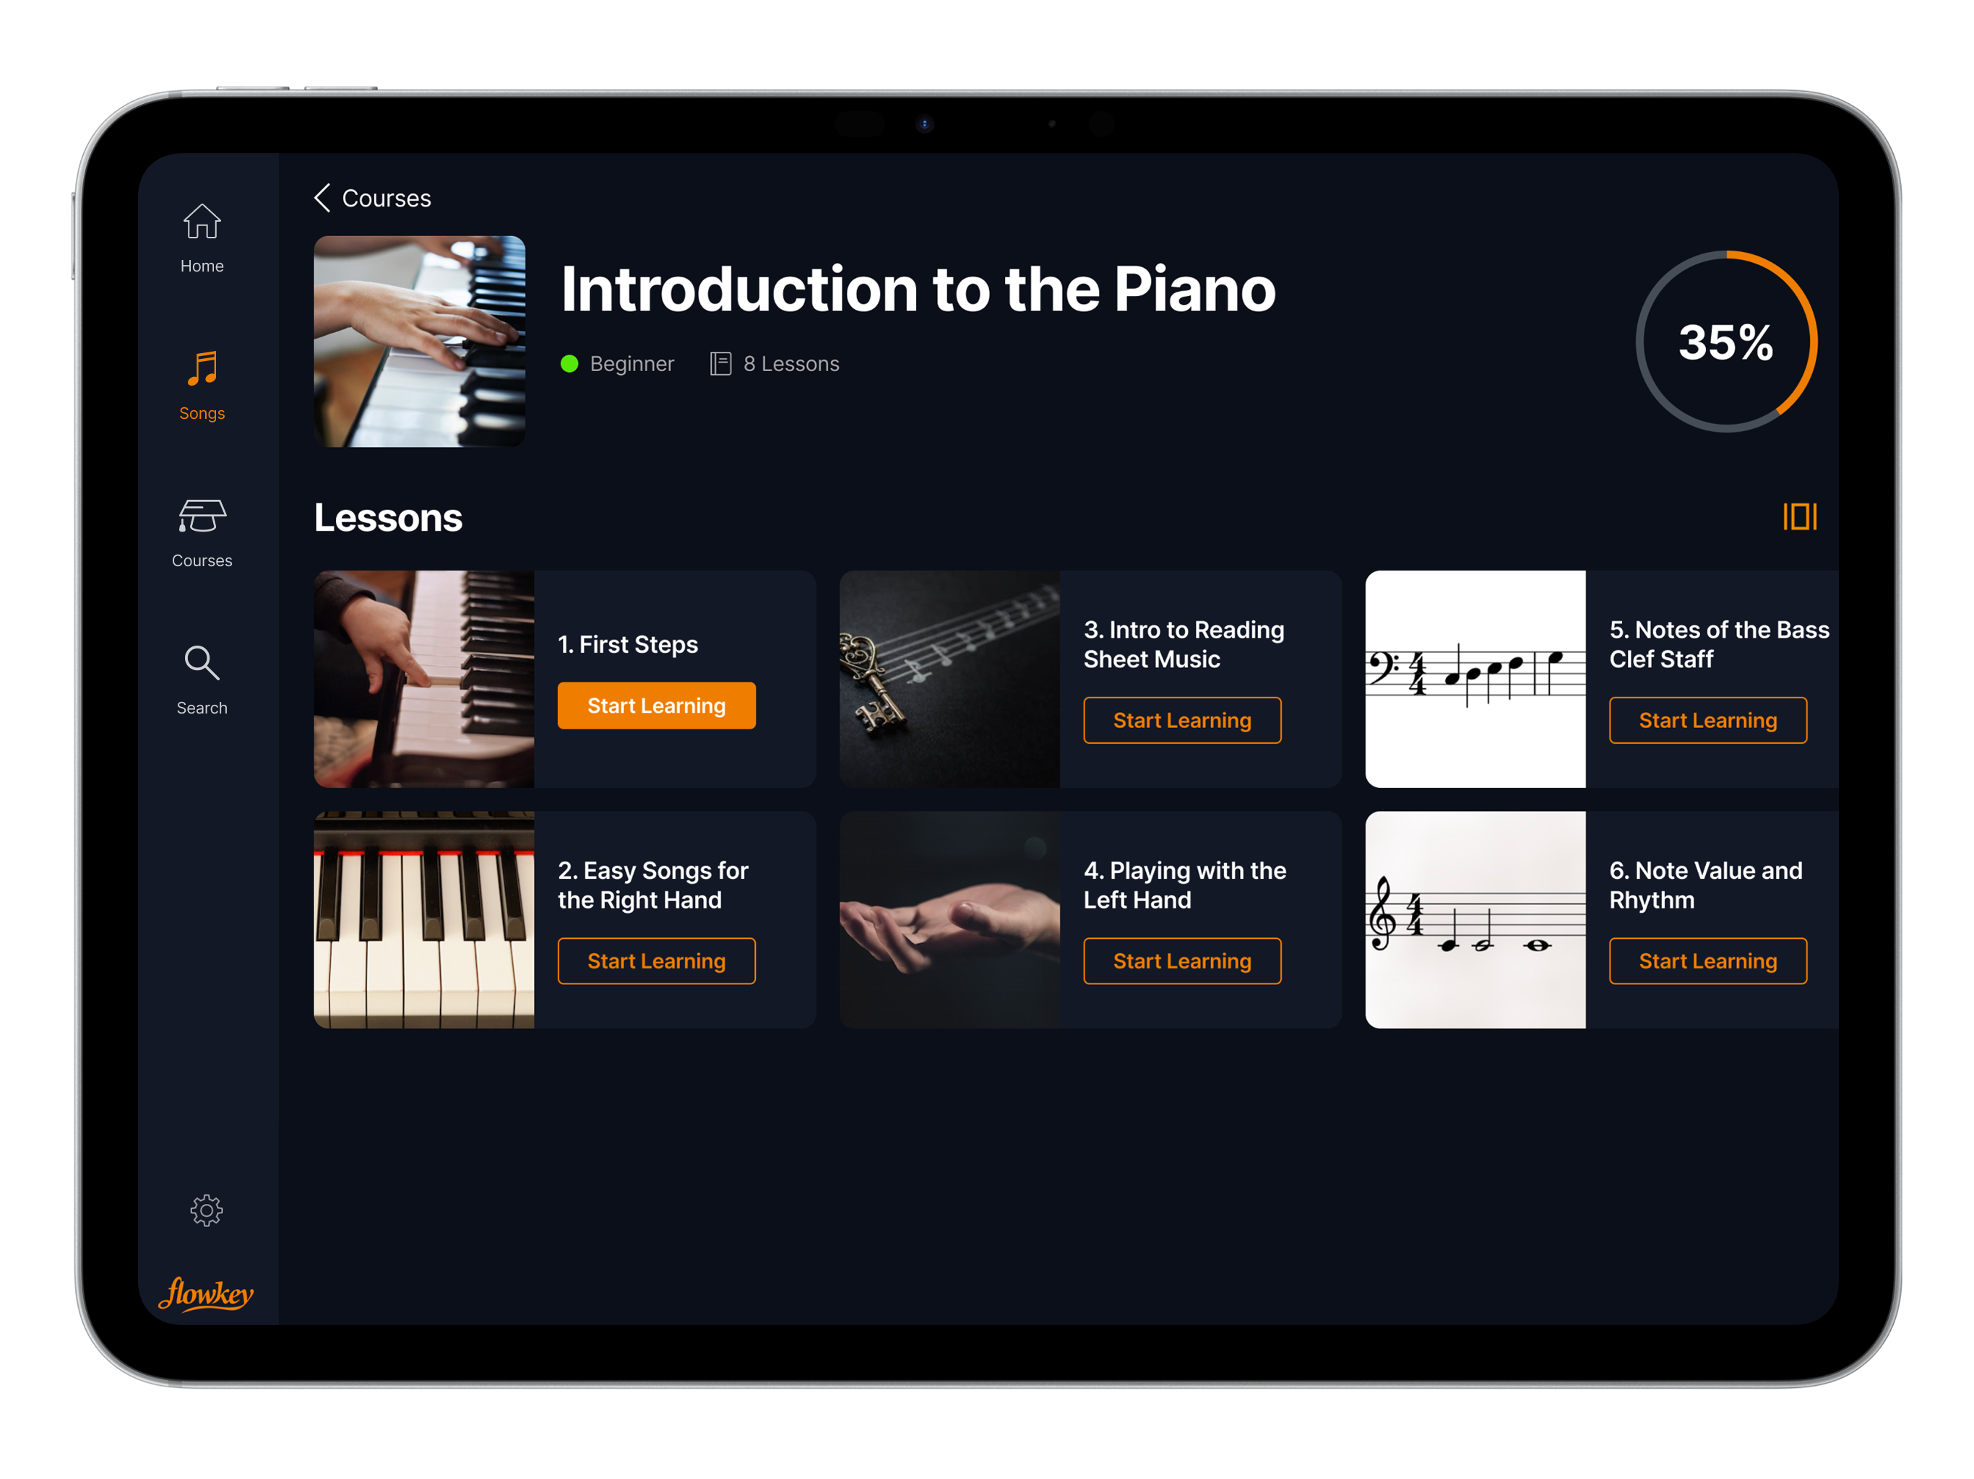
Task: Select the Songs music note icon
Action: (202, 368)
